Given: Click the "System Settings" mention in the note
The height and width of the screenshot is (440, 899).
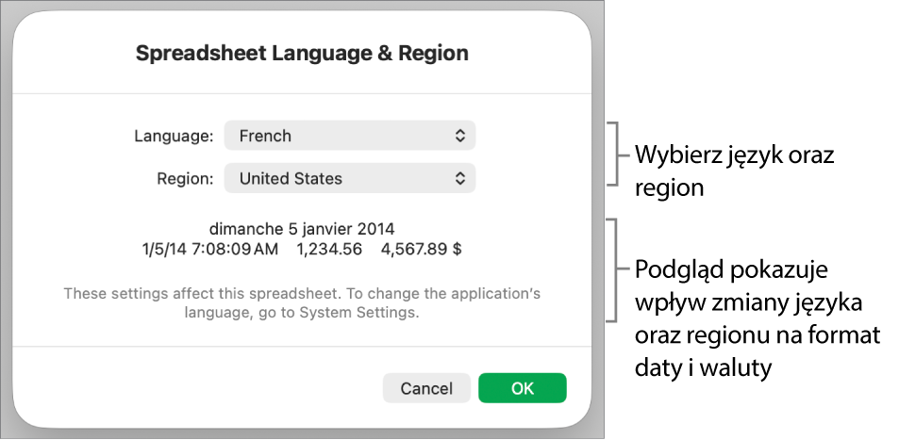Looking at the screenshot, I should [x=358, y=314].
